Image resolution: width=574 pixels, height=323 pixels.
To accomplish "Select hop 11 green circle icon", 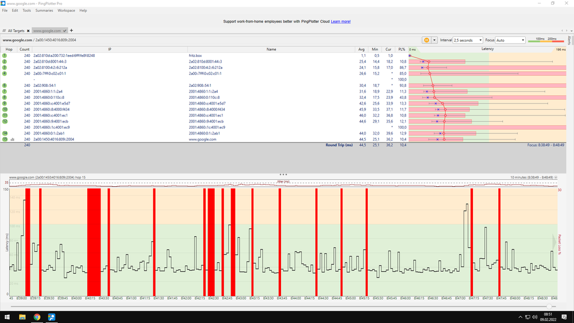I will pos(5,116).
